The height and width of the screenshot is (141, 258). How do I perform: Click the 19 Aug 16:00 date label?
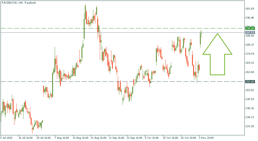pyautogui.click(x=80, y=138)
